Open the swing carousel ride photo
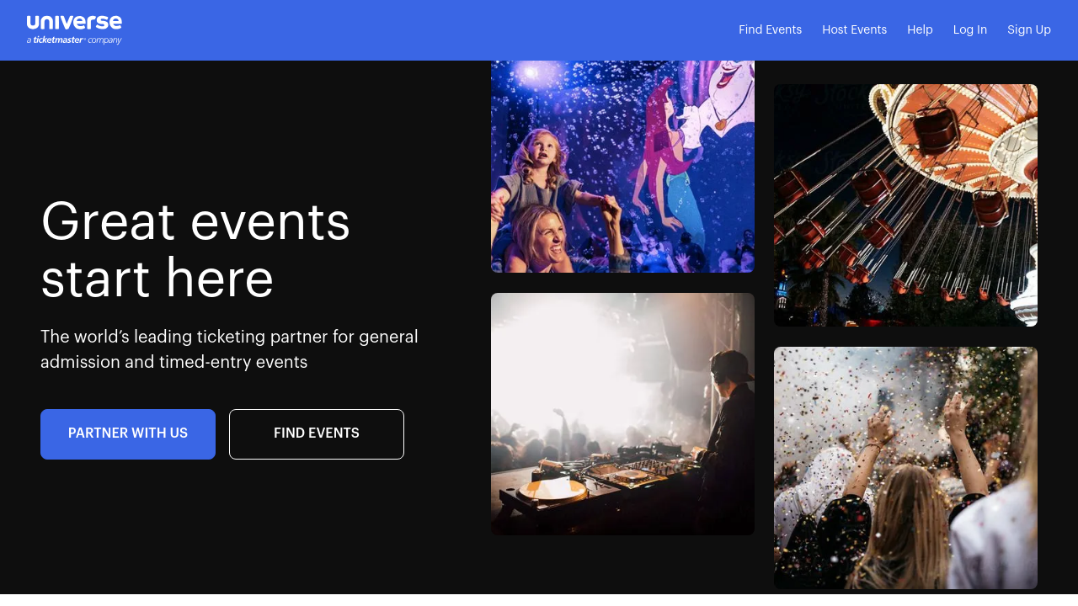Screen dimensions: 1078x606 click(905, 205)
